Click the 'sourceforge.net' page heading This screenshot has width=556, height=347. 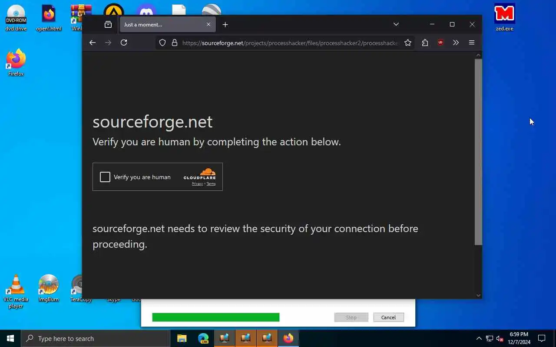coord(152,121)
